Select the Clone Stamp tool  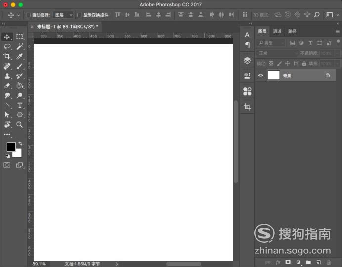(7, 76)
